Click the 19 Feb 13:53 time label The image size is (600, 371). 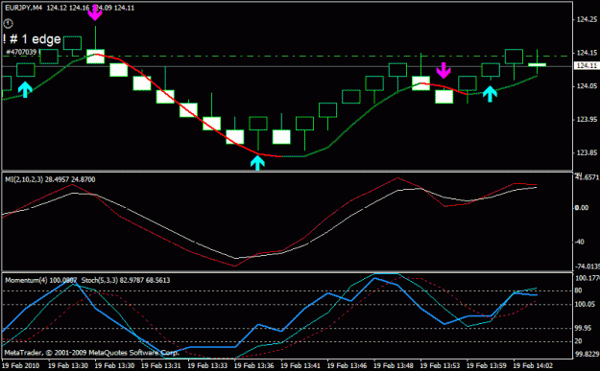[440, 365]
